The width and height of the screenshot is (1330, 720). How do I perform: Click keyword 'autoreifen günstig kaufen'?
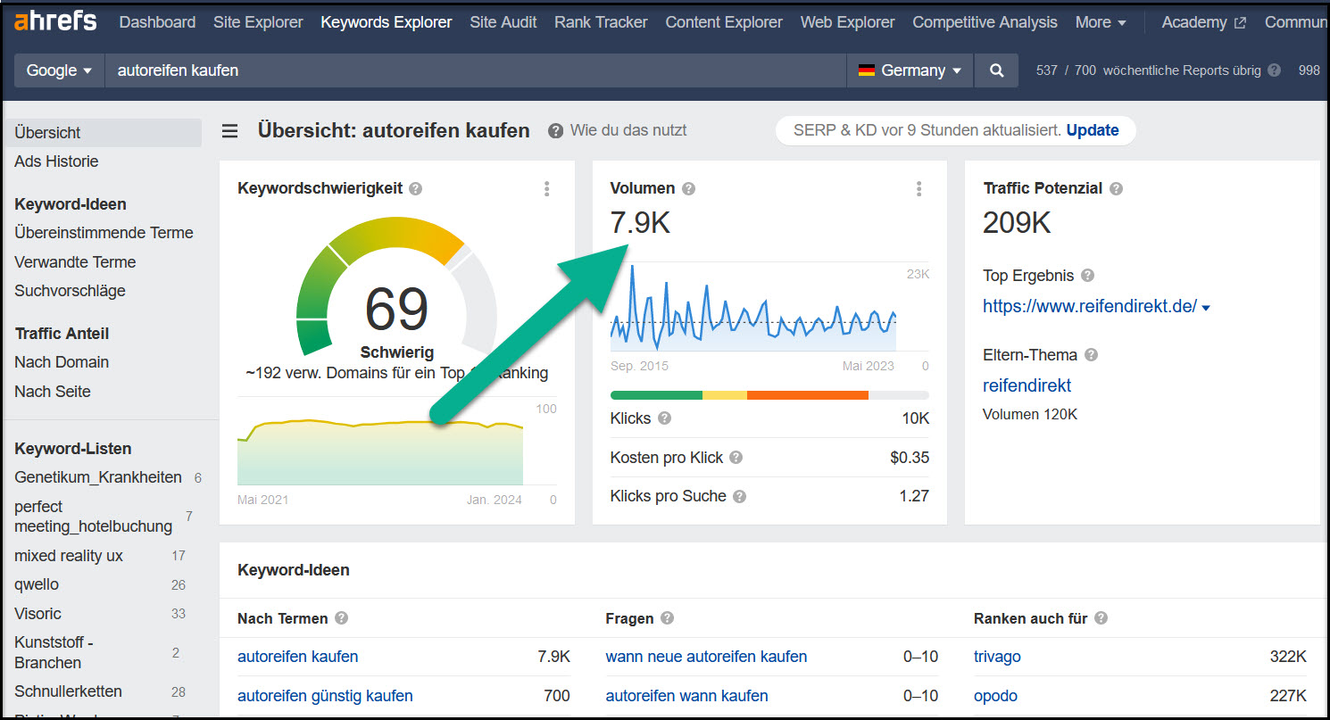click(x=325, y=696)
